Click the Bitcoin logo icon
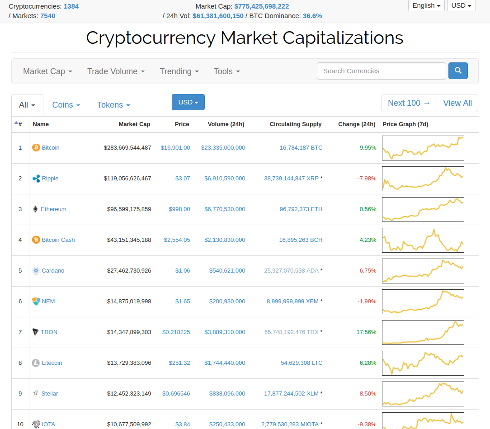The width and height of the screenshot is (490, 429). pos(36,147)
